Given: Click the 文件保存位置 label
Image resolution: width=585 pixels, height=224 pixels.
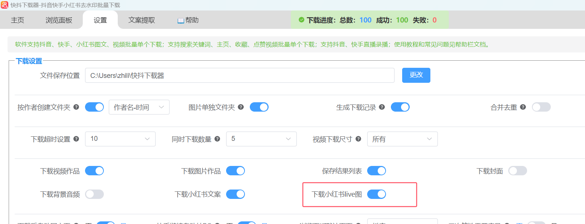Looking at the screenshot, I should 60,75.
